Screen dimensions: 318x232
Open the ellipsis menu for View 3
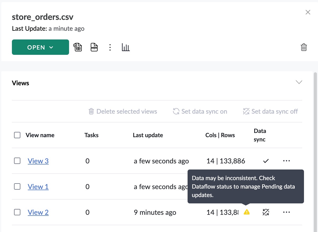tap(286, 161)
